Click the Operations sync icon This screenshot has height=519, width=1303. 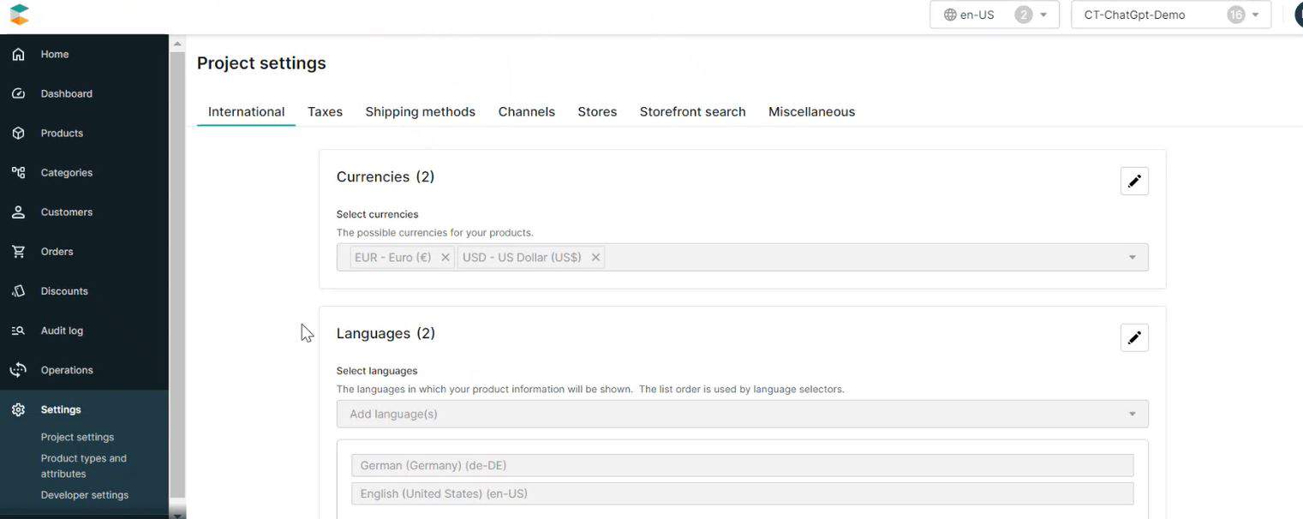click(18, 370)
